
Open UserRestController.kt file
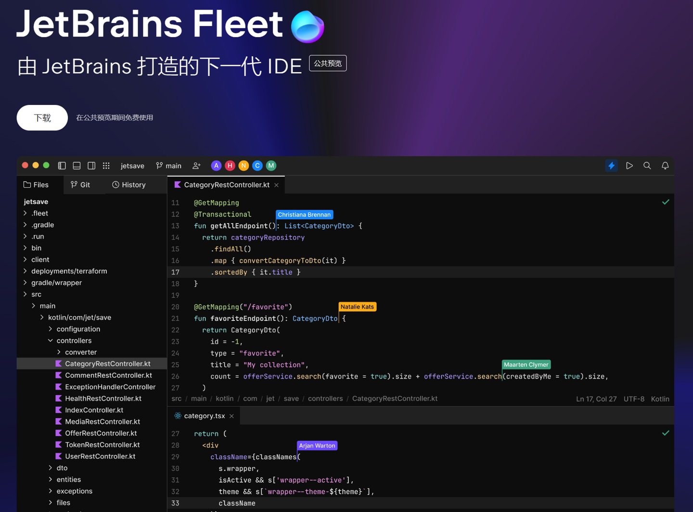[x=95, y=456]
